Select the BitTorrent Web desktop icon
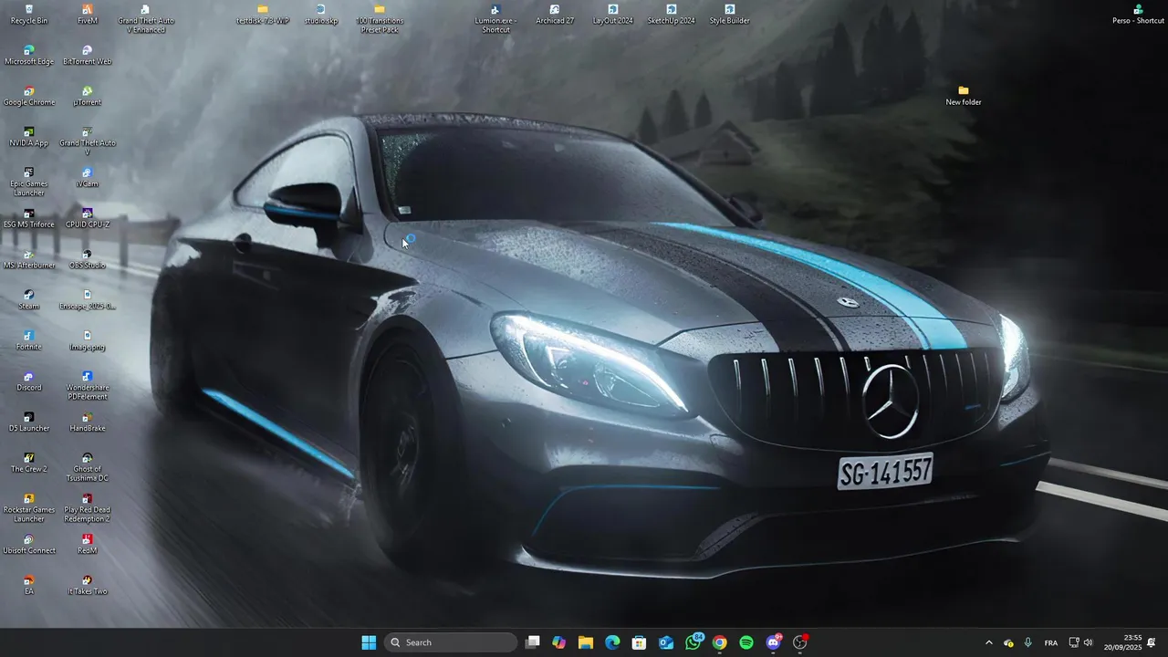 [88, 56]
